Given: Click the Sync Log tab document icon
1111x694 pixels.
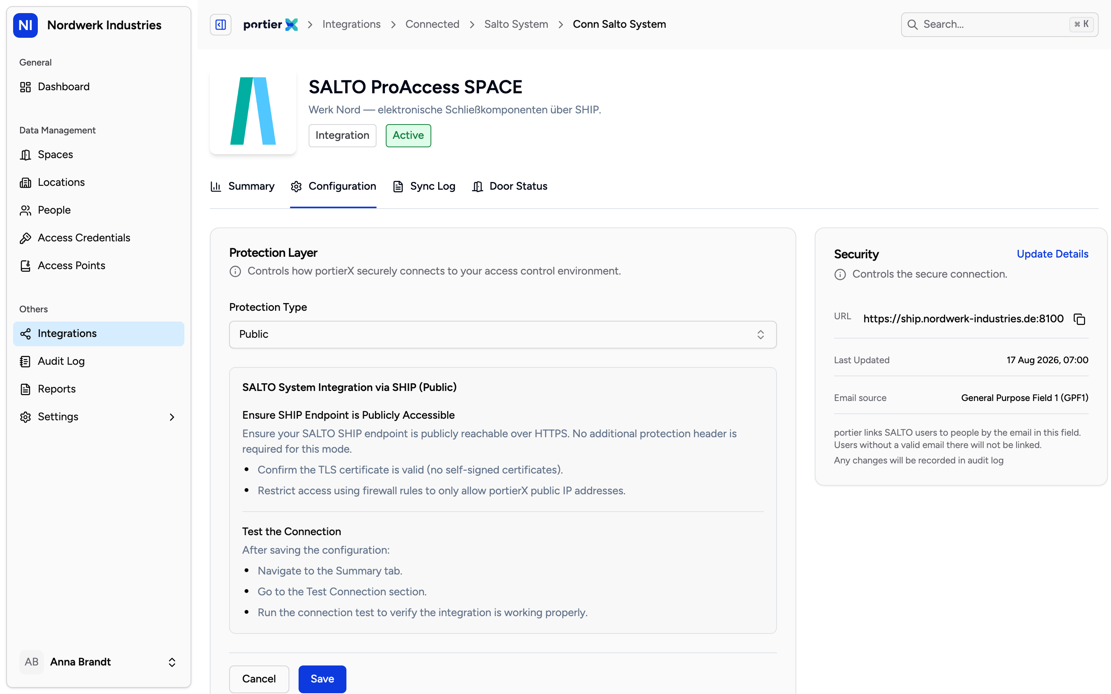Looking at the screenshot, I should 398,186.
